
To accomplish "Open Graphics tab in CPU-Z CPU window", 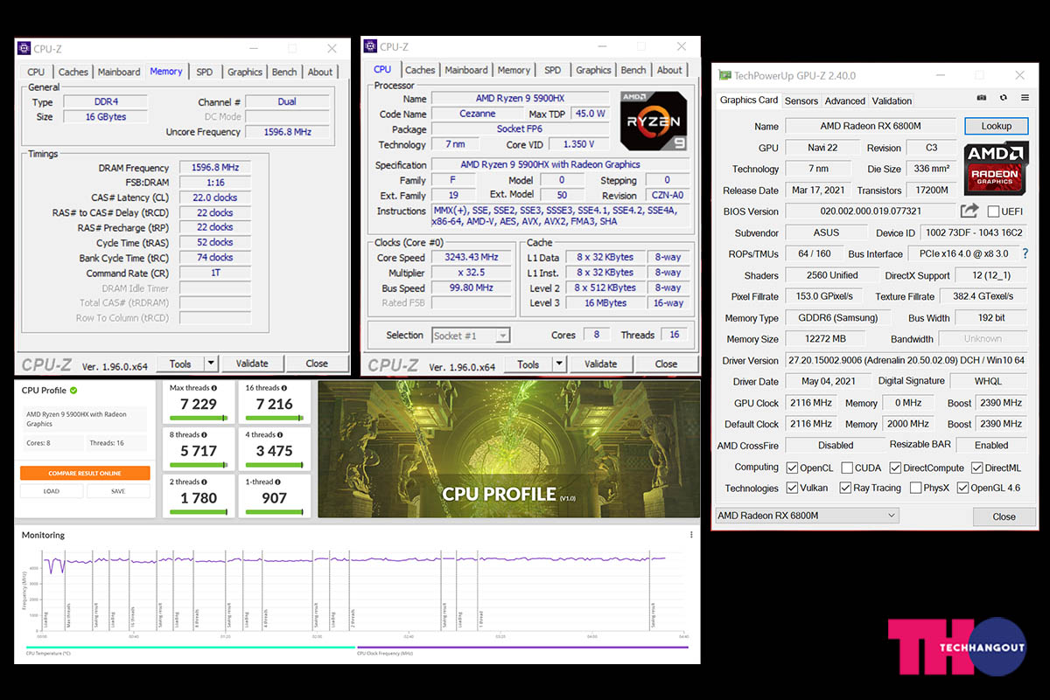I will point(593,70).
